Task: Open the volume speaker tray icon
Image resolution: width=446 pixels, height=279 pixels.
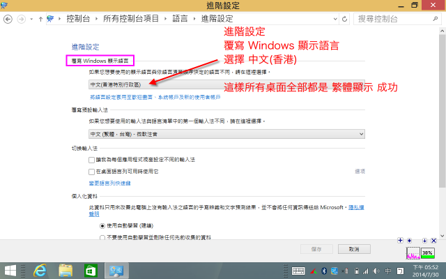Action: click(376, 271)
